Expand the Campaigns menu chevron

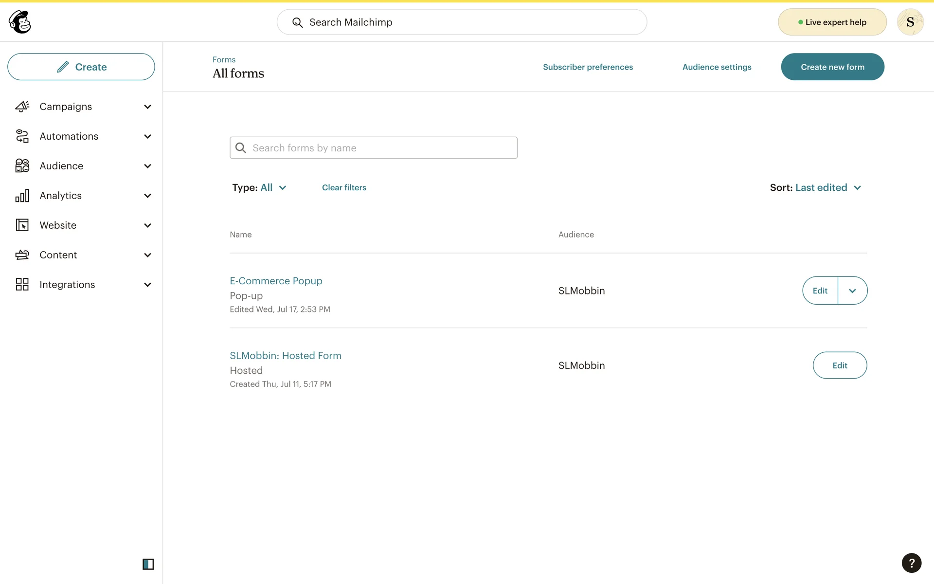tap(147, 107)
